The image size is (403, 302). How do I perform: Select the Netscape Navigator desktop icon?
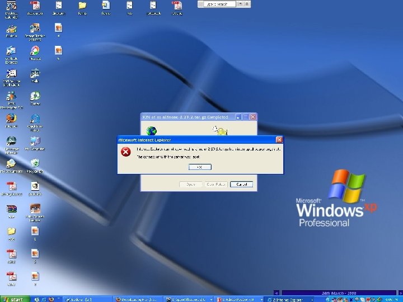[11, 141]
